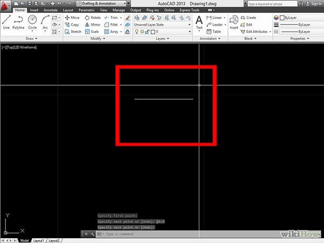Click the Output ribbon tab
The image size is (324, 243).
click(x=136, y=10)
